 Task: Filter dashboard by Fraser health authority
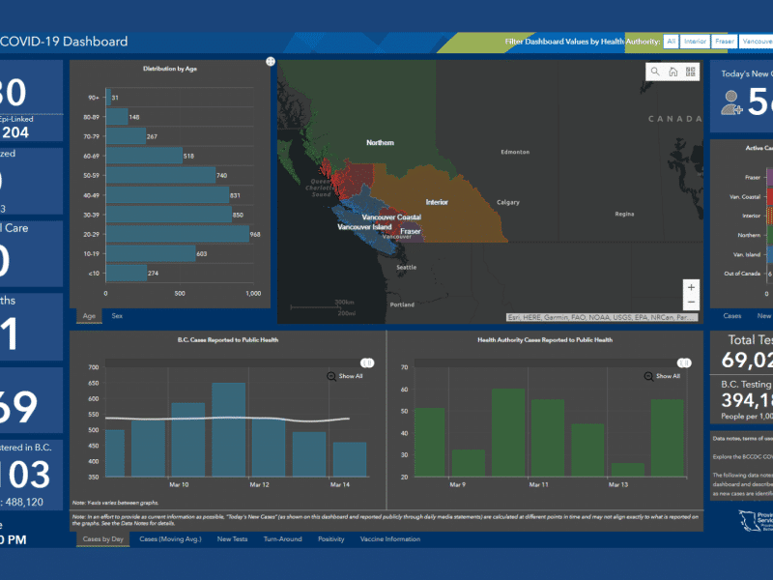click(725, 42)
